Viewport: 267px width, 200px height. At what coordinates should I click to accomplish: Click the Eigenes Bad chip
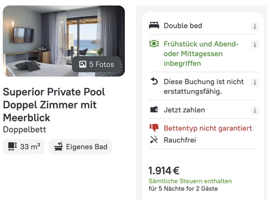(x=81, y=147)
